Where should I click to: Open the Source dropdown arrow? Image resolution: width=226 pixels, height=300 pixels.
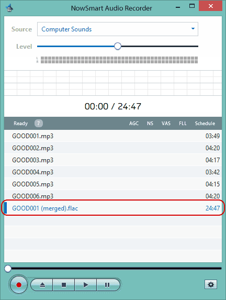193,29
